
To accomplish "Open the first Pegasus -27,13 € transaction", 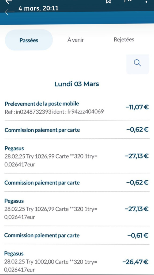I will (77, 156).
